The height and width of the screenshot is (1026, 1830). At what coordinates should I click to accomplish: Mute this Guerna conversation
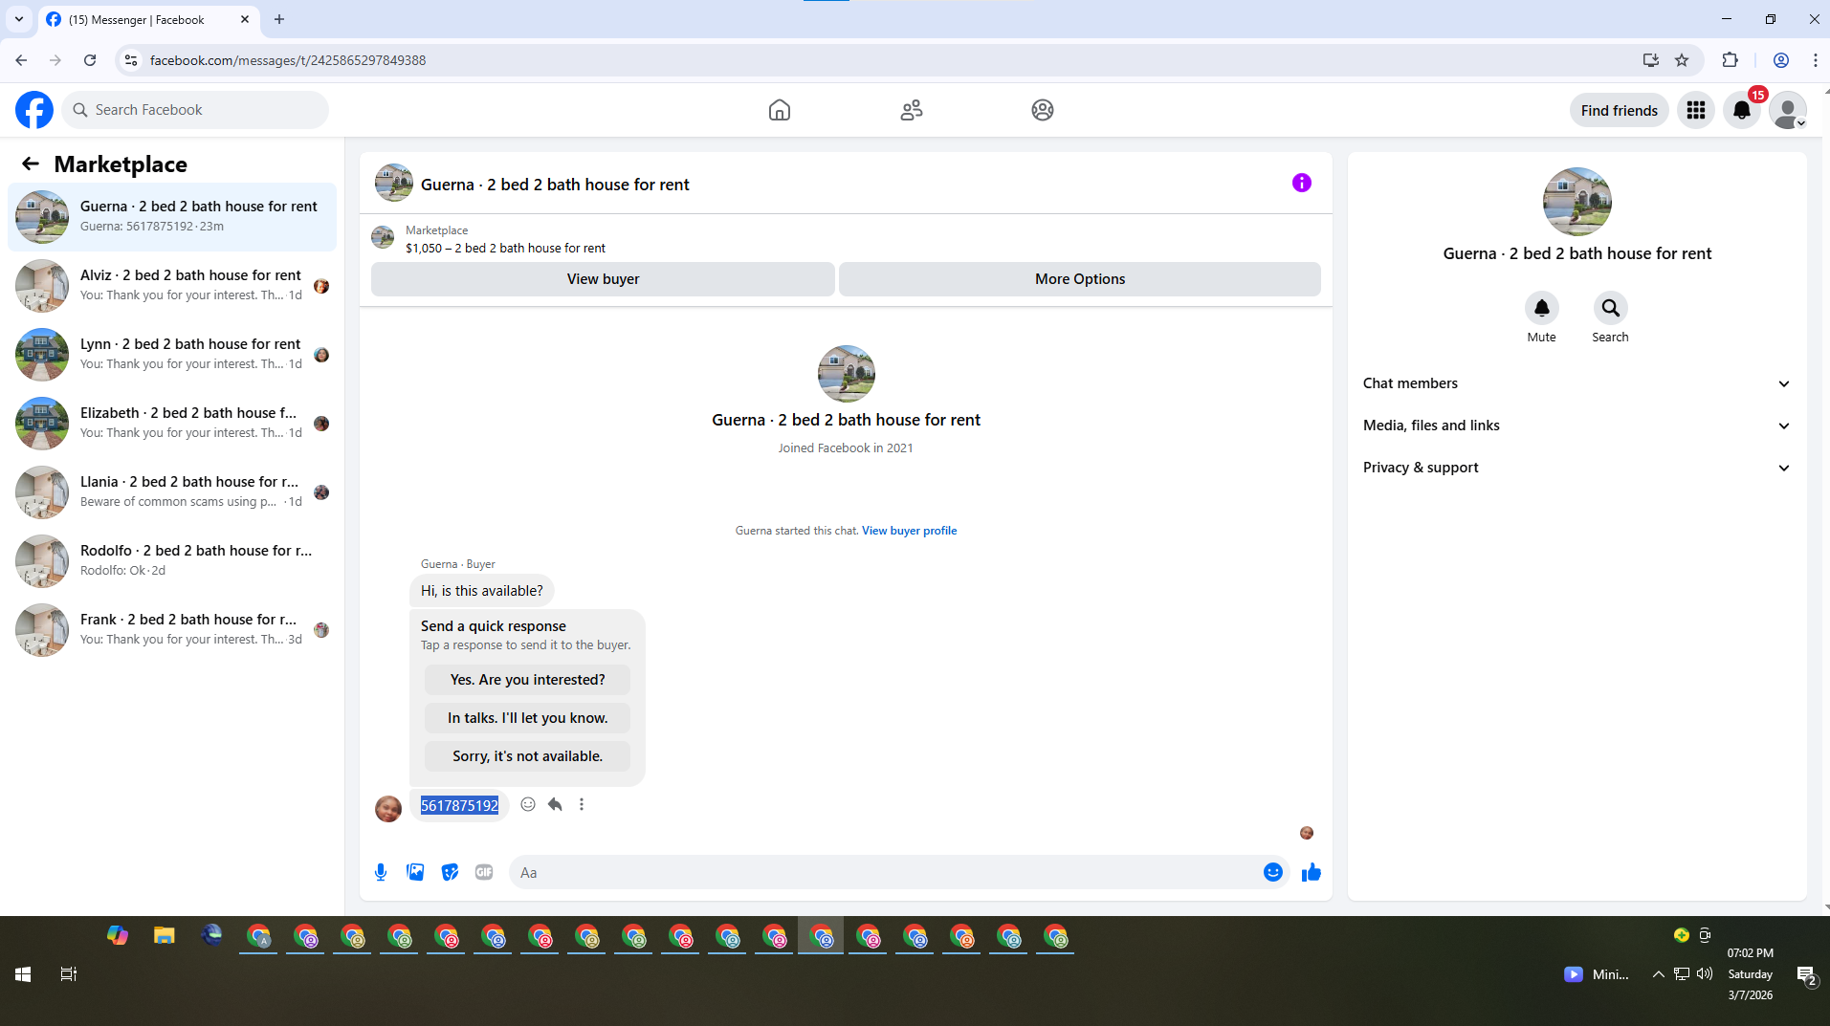[1542, 308]
